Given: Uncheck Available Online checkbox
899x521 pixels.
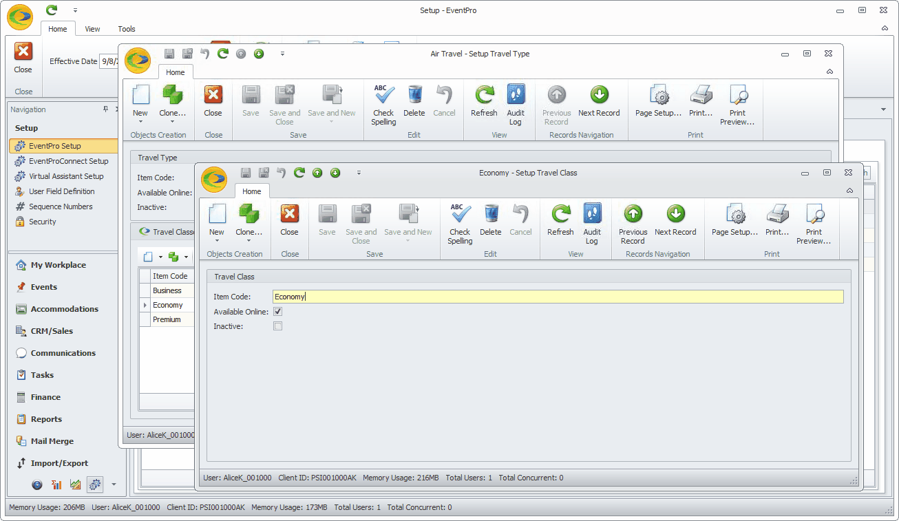Looking at the screenshot, I should click(278, 312).
